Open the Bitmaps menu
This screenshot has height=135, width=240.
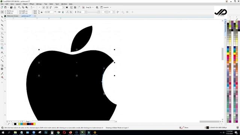pyautogui.click(x=39, y=4)
